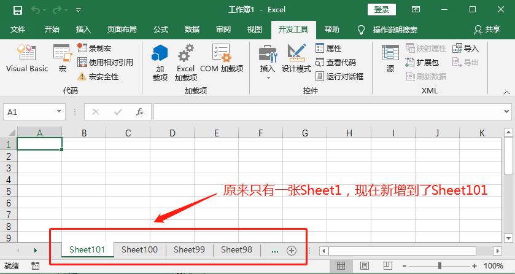This screenshot has width=515, height=274.
Task: Open ribbon display options icon
Action: tap(416, 10)
